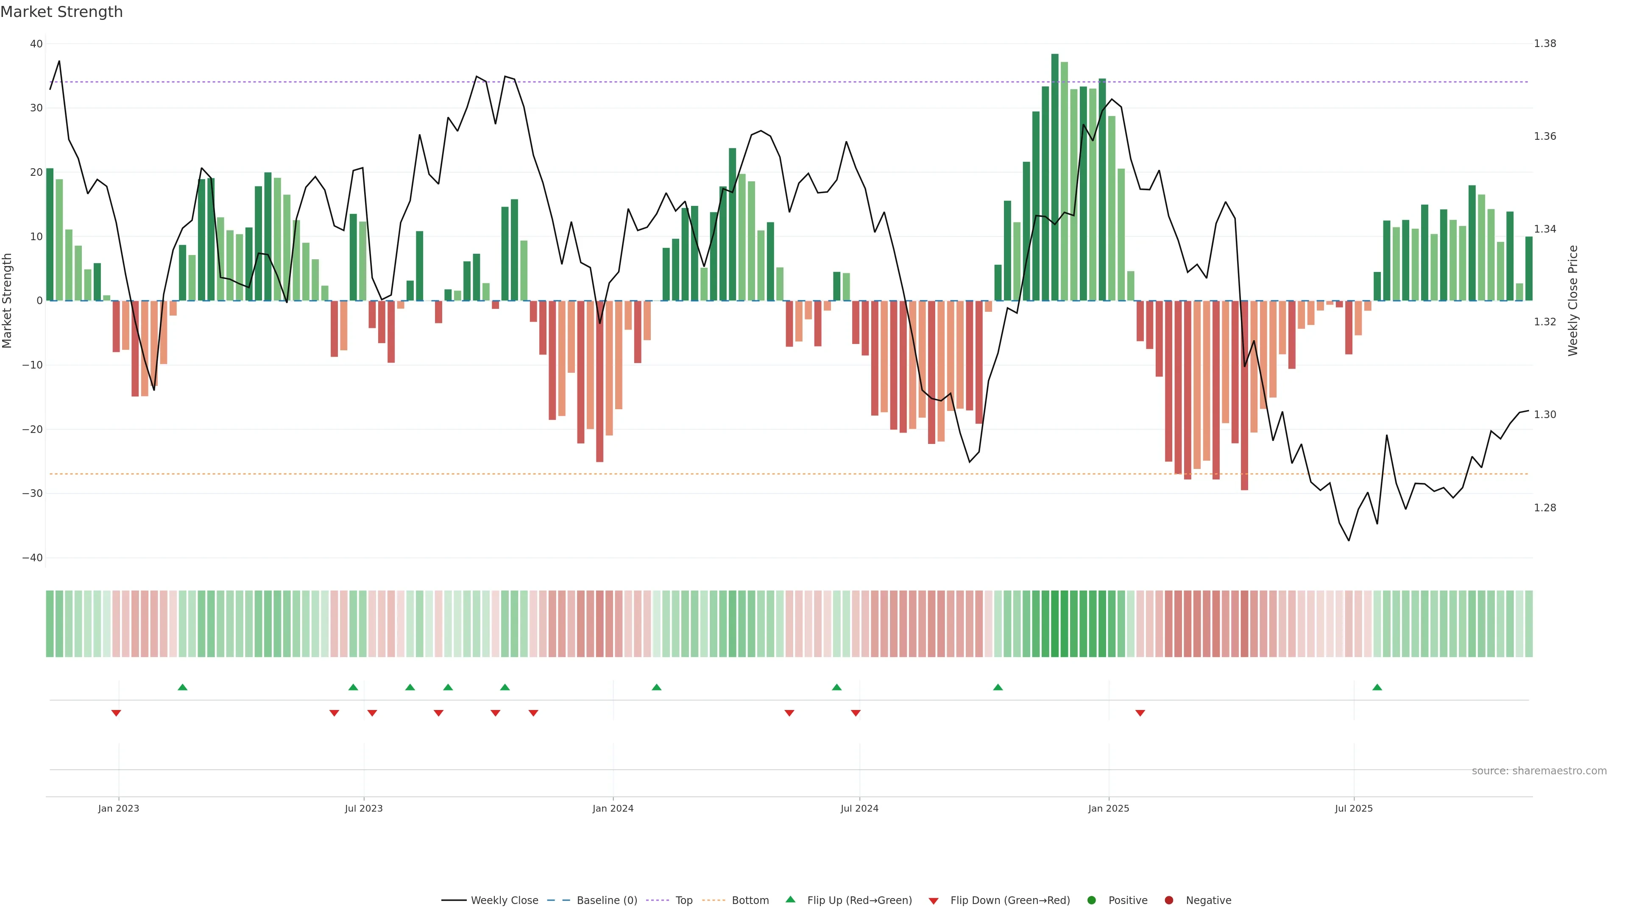This screenshot has height=915, width=1628.
Task: Click the Flip Down red triangle legend icon
Action: point(934,901)
